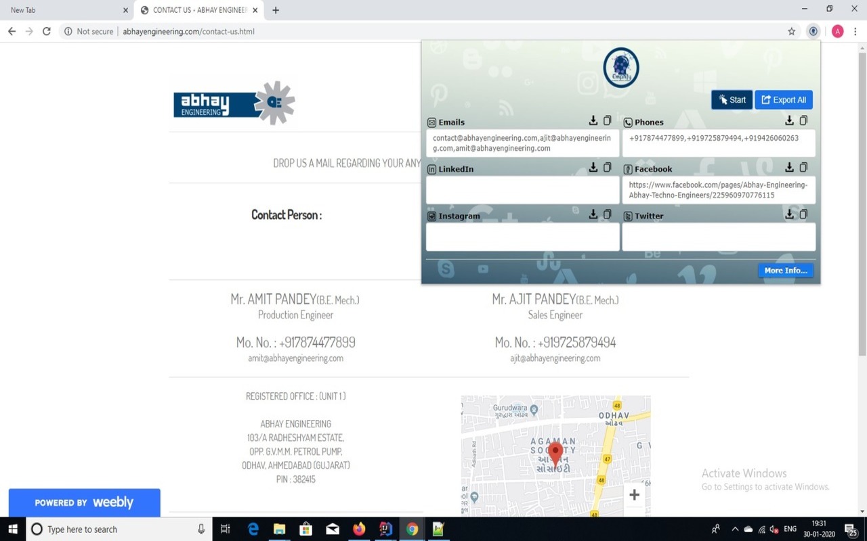The height and width of the screenshot is (541, 867).
Task: Click the Mo. No. : +919725879494 text
Action: coord(555,342)
